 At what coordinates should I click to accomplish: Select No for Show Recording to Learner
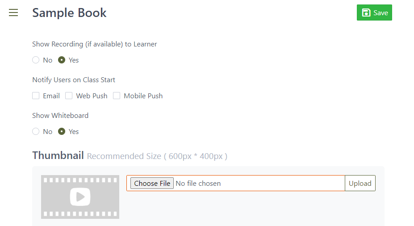point(36,60)
